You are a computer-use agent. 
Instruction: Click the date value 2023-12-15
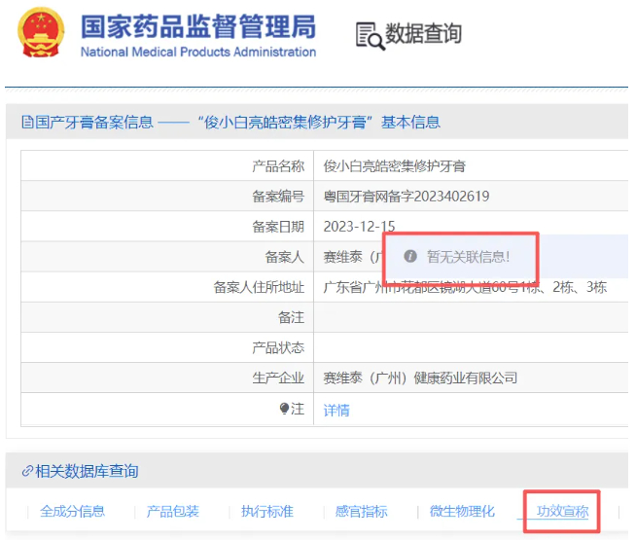359,227
